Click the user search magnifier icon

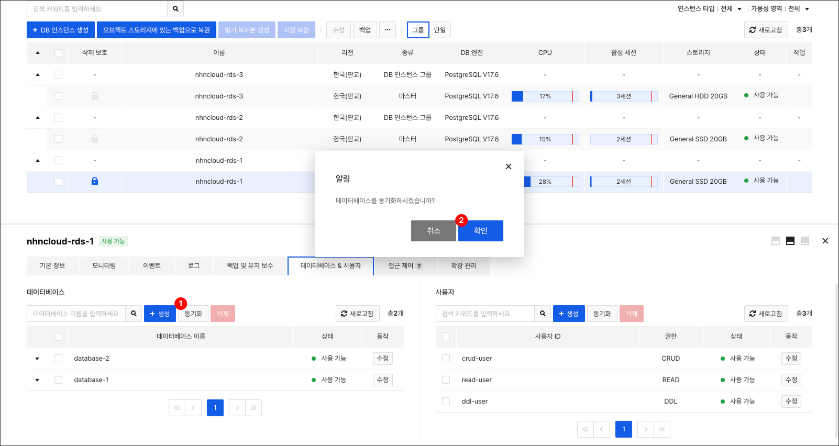[x=543, y=314]
